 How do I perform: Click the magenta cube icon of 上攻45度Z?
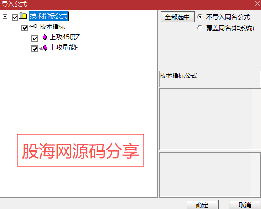pos(45,37)
